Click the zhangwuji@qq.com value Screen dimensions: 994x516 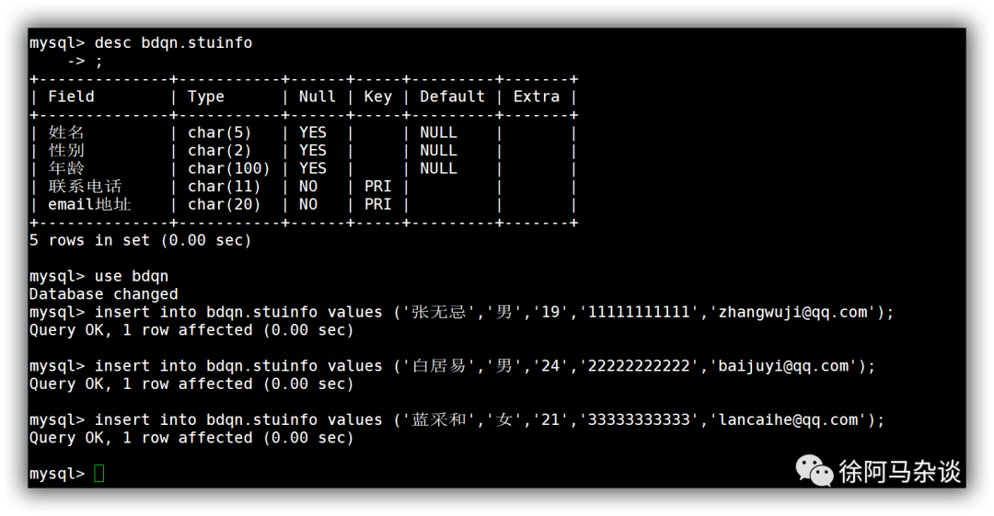coord(792,312)
